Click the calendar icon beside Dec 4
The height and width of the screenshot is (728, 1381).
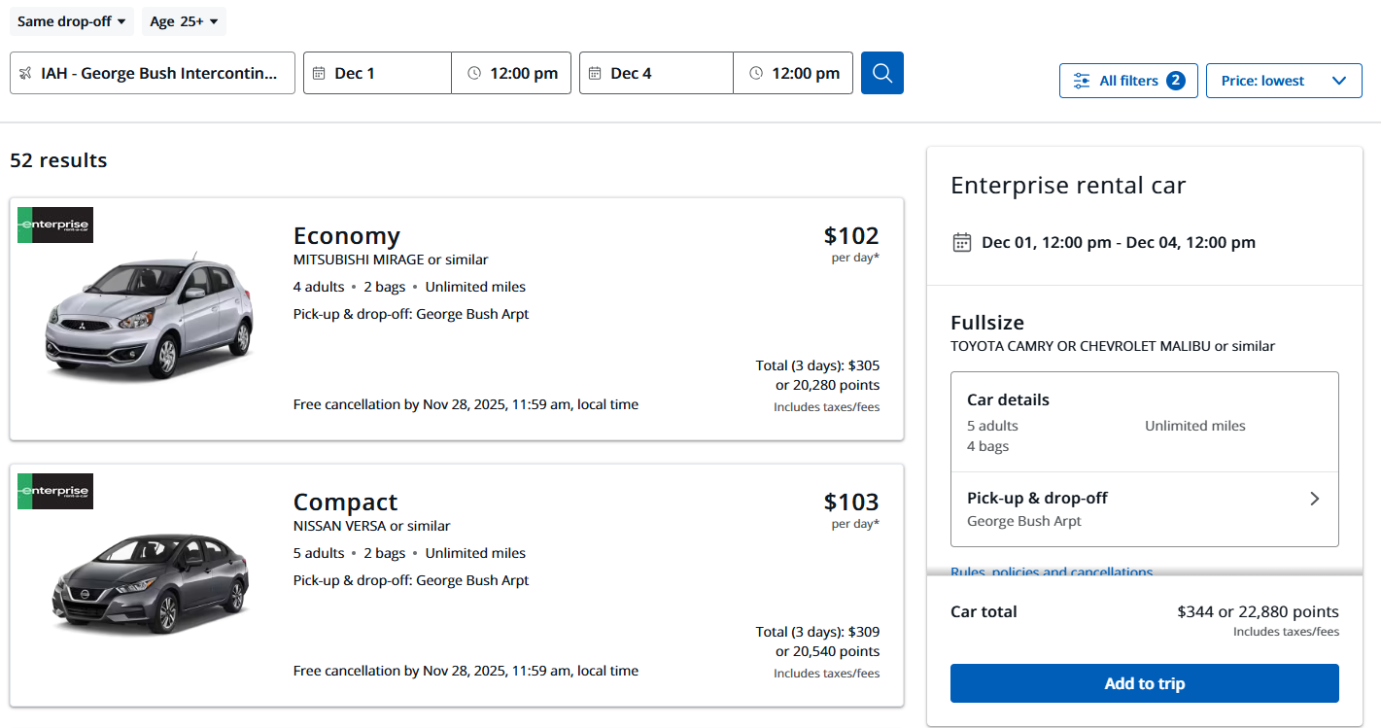click(x=595, y=74)
